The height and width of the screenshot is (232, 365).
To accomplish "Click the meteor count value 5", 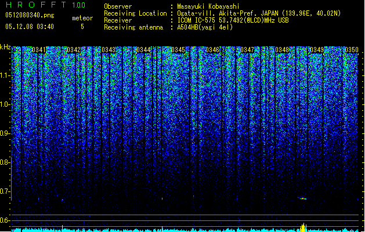I will point(82,27).
